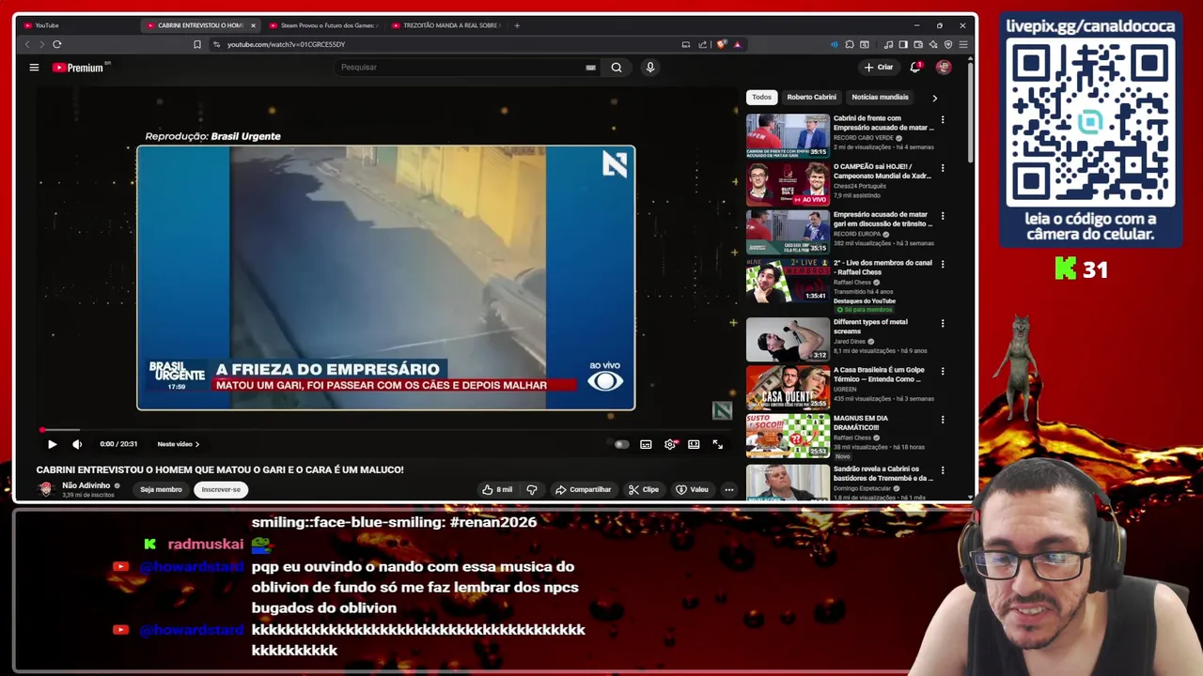Open browser main menu hamburger
The width and height of the screenshot is (1203, 676).
click(963, 44)
